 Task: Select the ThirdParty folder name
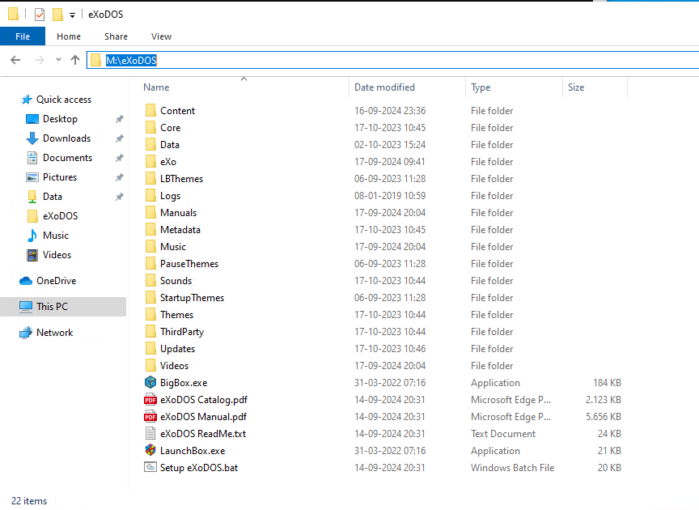point(182,332)
